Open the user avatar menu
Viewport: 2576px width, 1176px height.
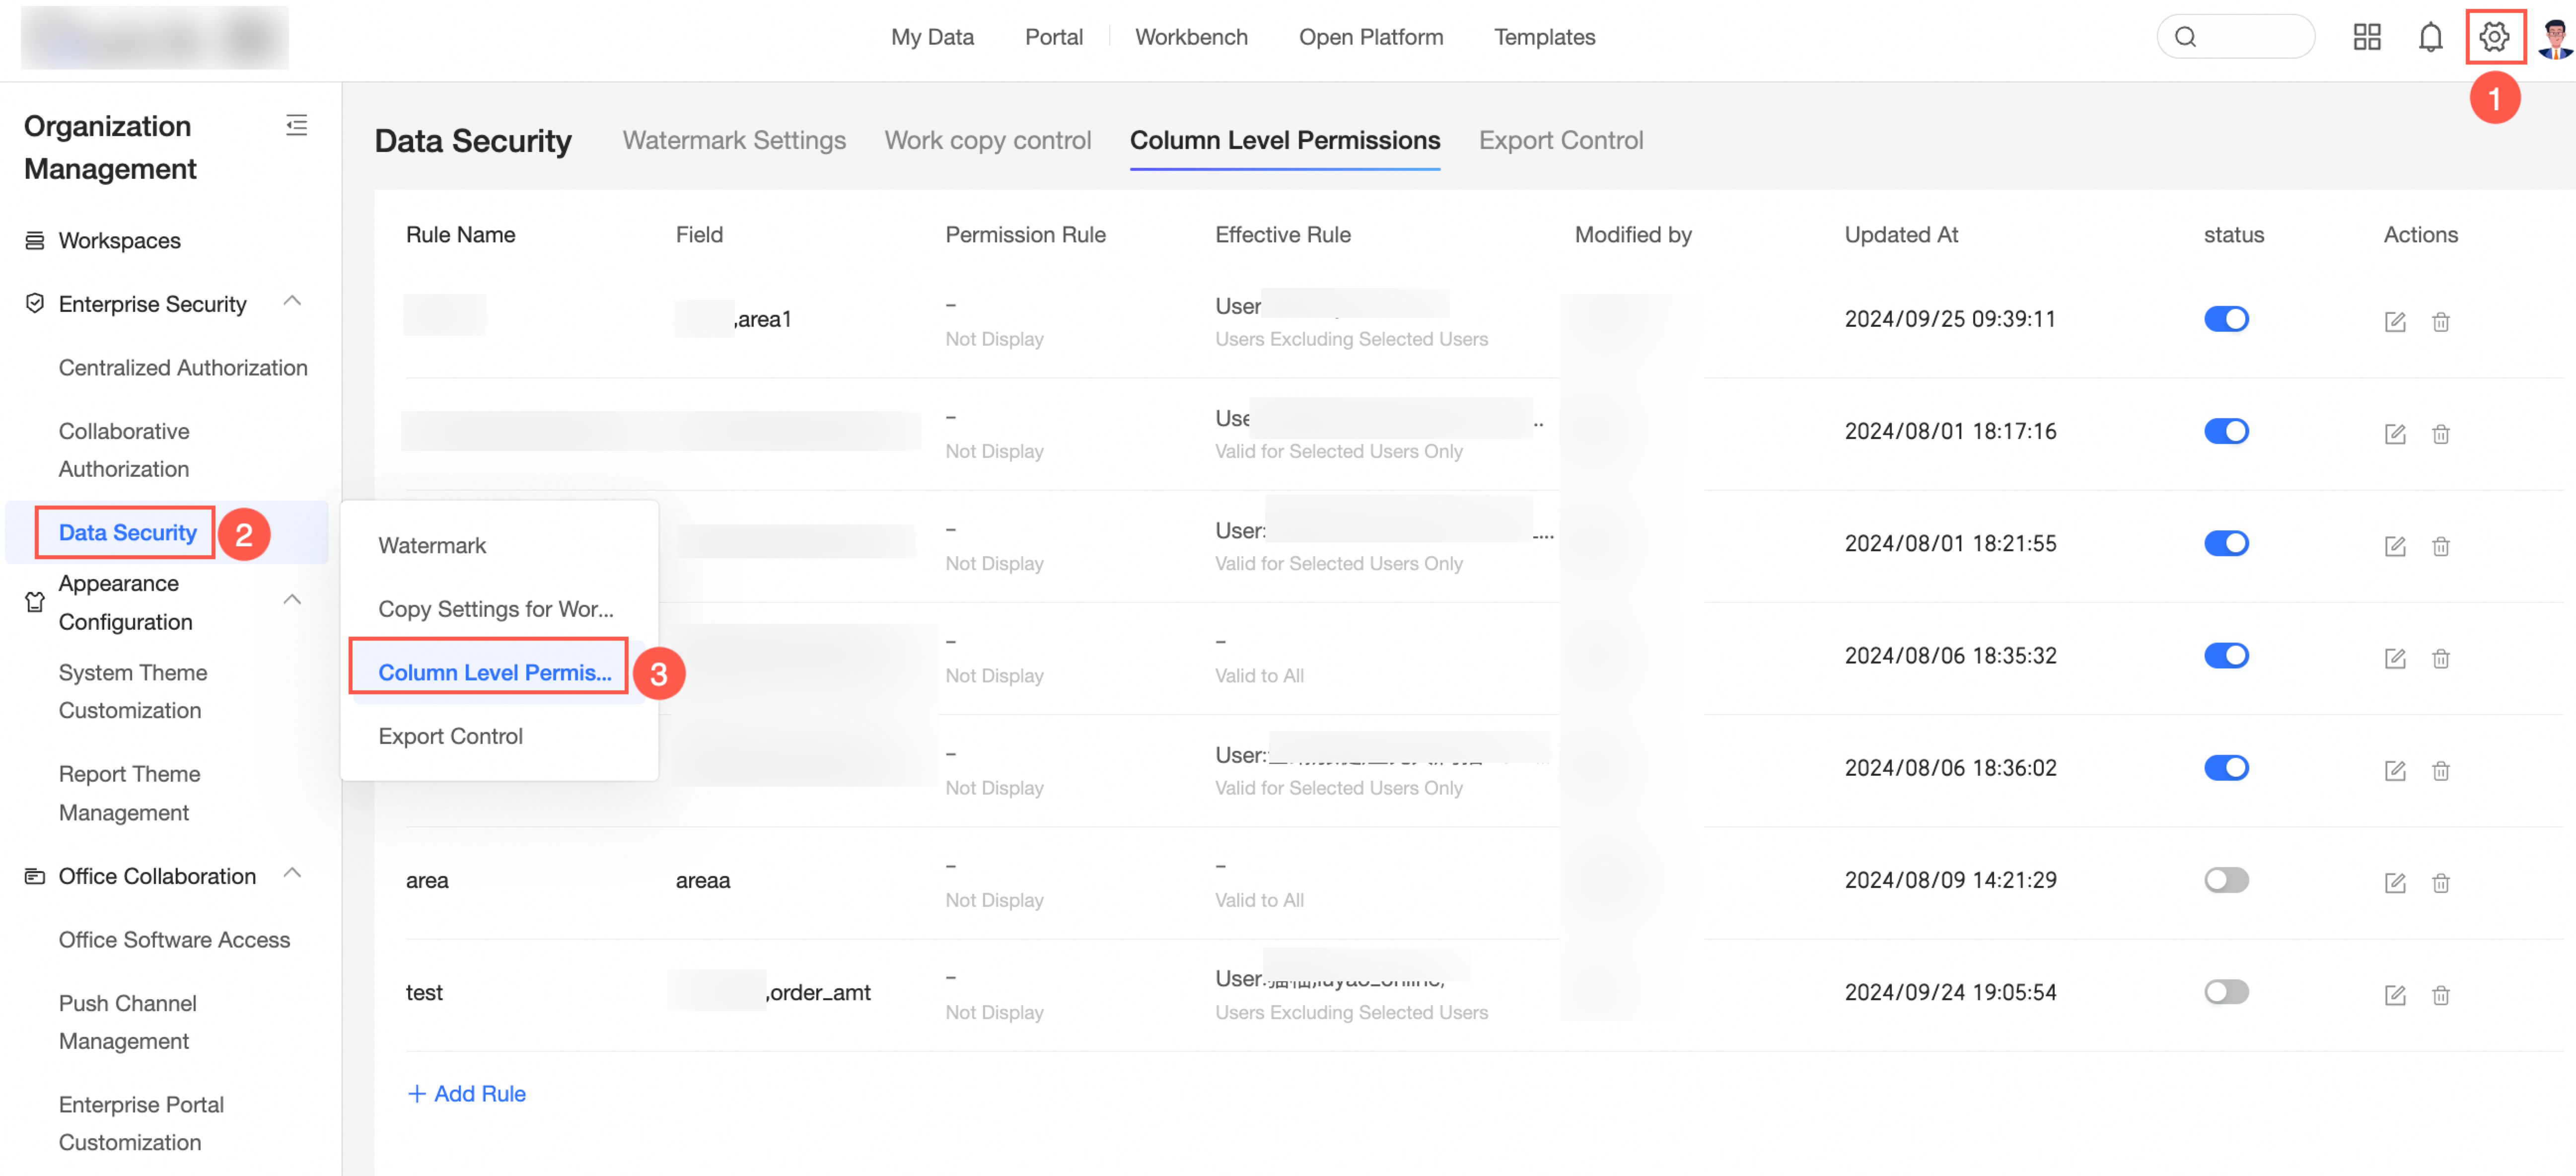point(2555,38)
